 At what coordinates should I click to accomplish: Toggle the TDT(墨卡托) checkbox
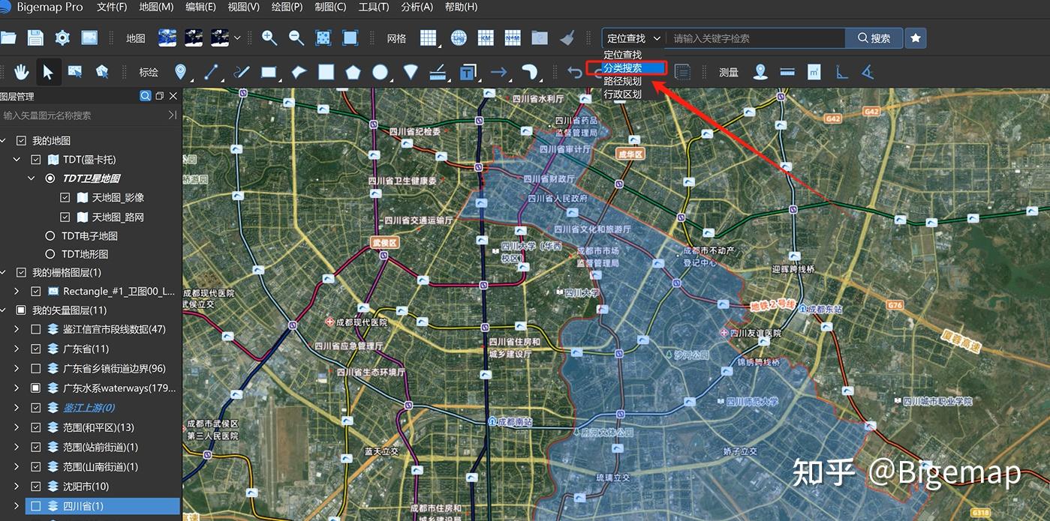pos(35,160)
